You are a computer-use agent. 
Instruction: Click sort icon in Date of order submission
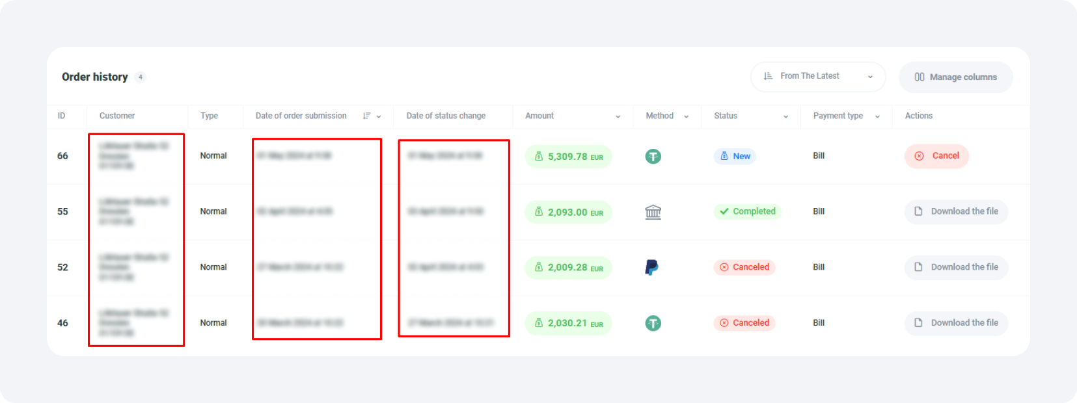367,116
